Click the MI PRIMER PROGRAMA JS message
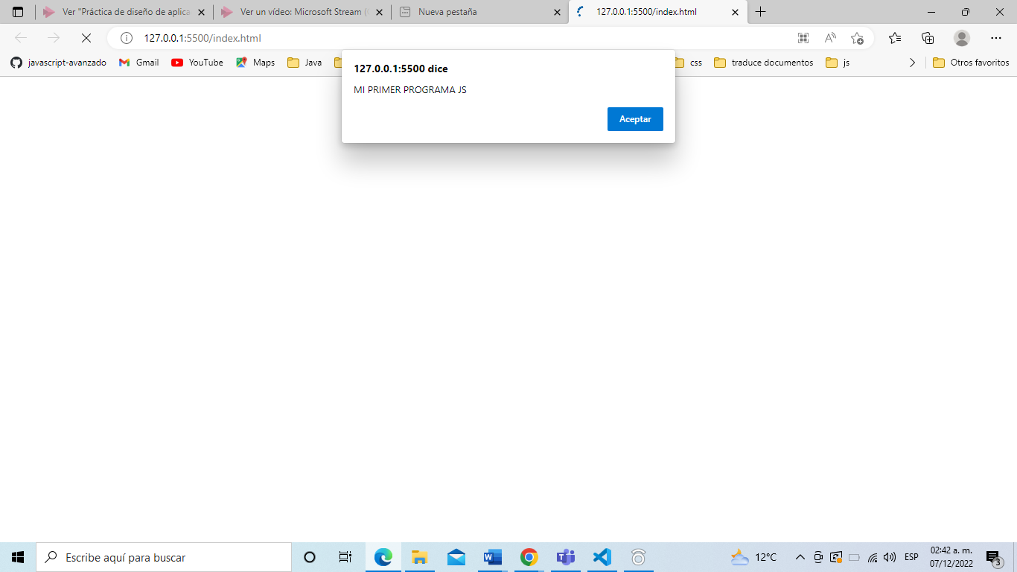The height and width of the screenshot is (572, 1017). pos(410,90)
